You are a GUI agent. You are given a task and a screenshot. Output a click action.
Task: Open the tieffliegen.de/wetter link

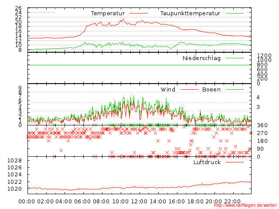[245, 205]
